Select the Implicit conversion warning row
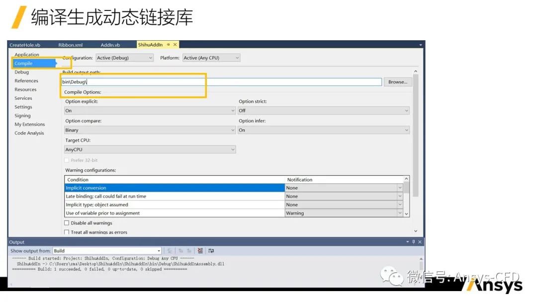The image size is (537, 302). tap(174, 188)
